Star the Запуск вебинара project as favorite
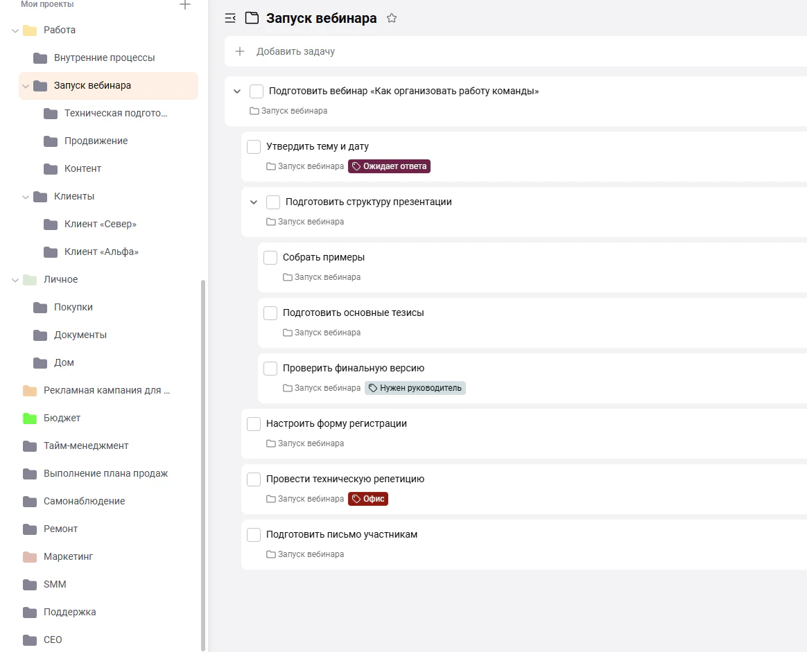807x652 pixels. click(x=392, y=18)
